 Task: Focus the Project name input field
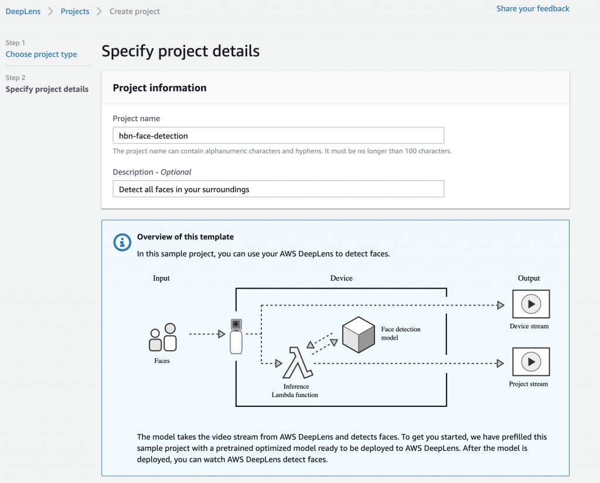point(278,135)
